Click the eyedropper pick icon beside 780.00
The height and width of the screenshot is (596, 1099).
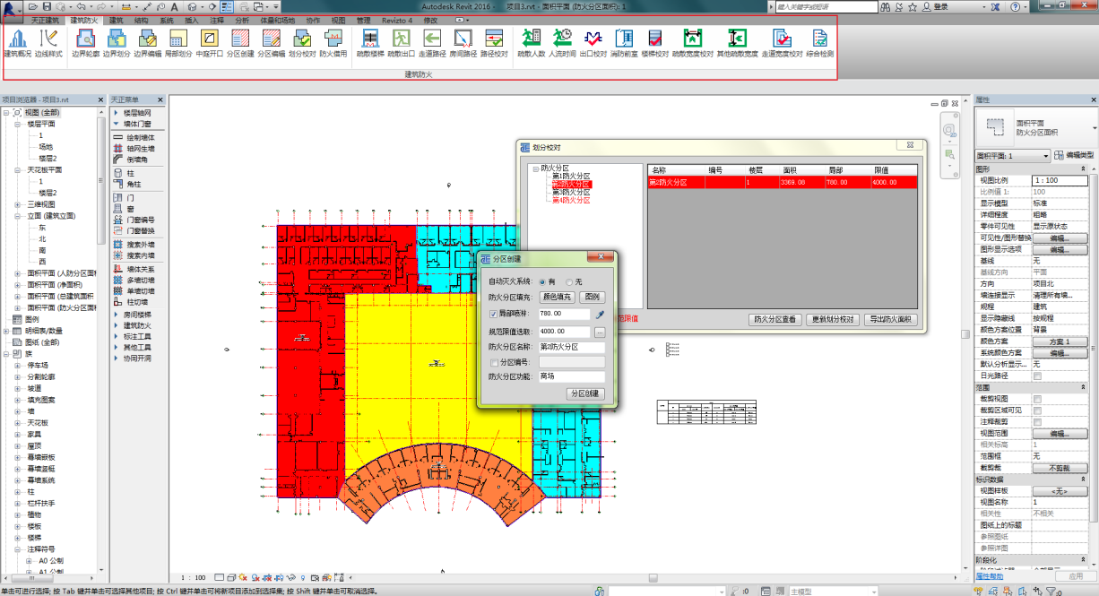point(601,315)
